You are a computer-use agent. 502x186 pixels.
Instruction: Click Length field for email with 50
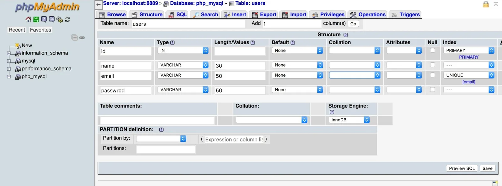240,76
